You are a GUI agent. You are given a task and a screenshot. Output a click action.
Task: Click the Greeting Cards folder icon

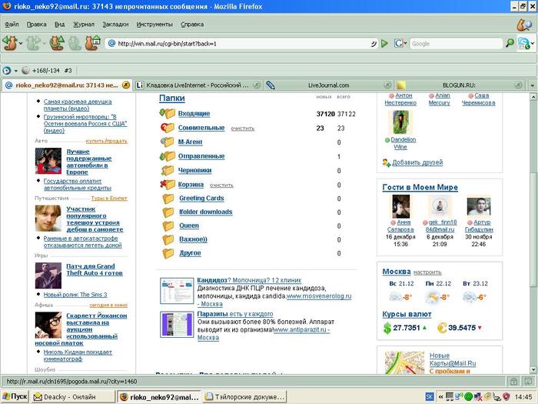[168, 199]
